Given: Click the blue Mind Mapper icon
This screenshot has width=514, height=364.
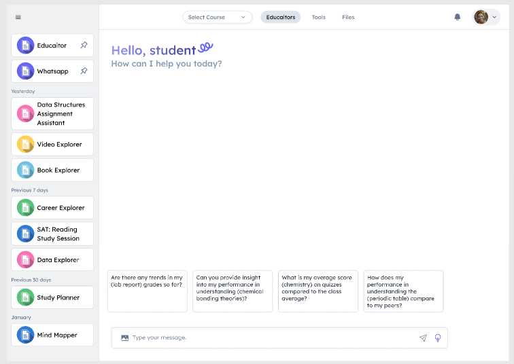Looking at the screenshot, I should tap(25, 335).
